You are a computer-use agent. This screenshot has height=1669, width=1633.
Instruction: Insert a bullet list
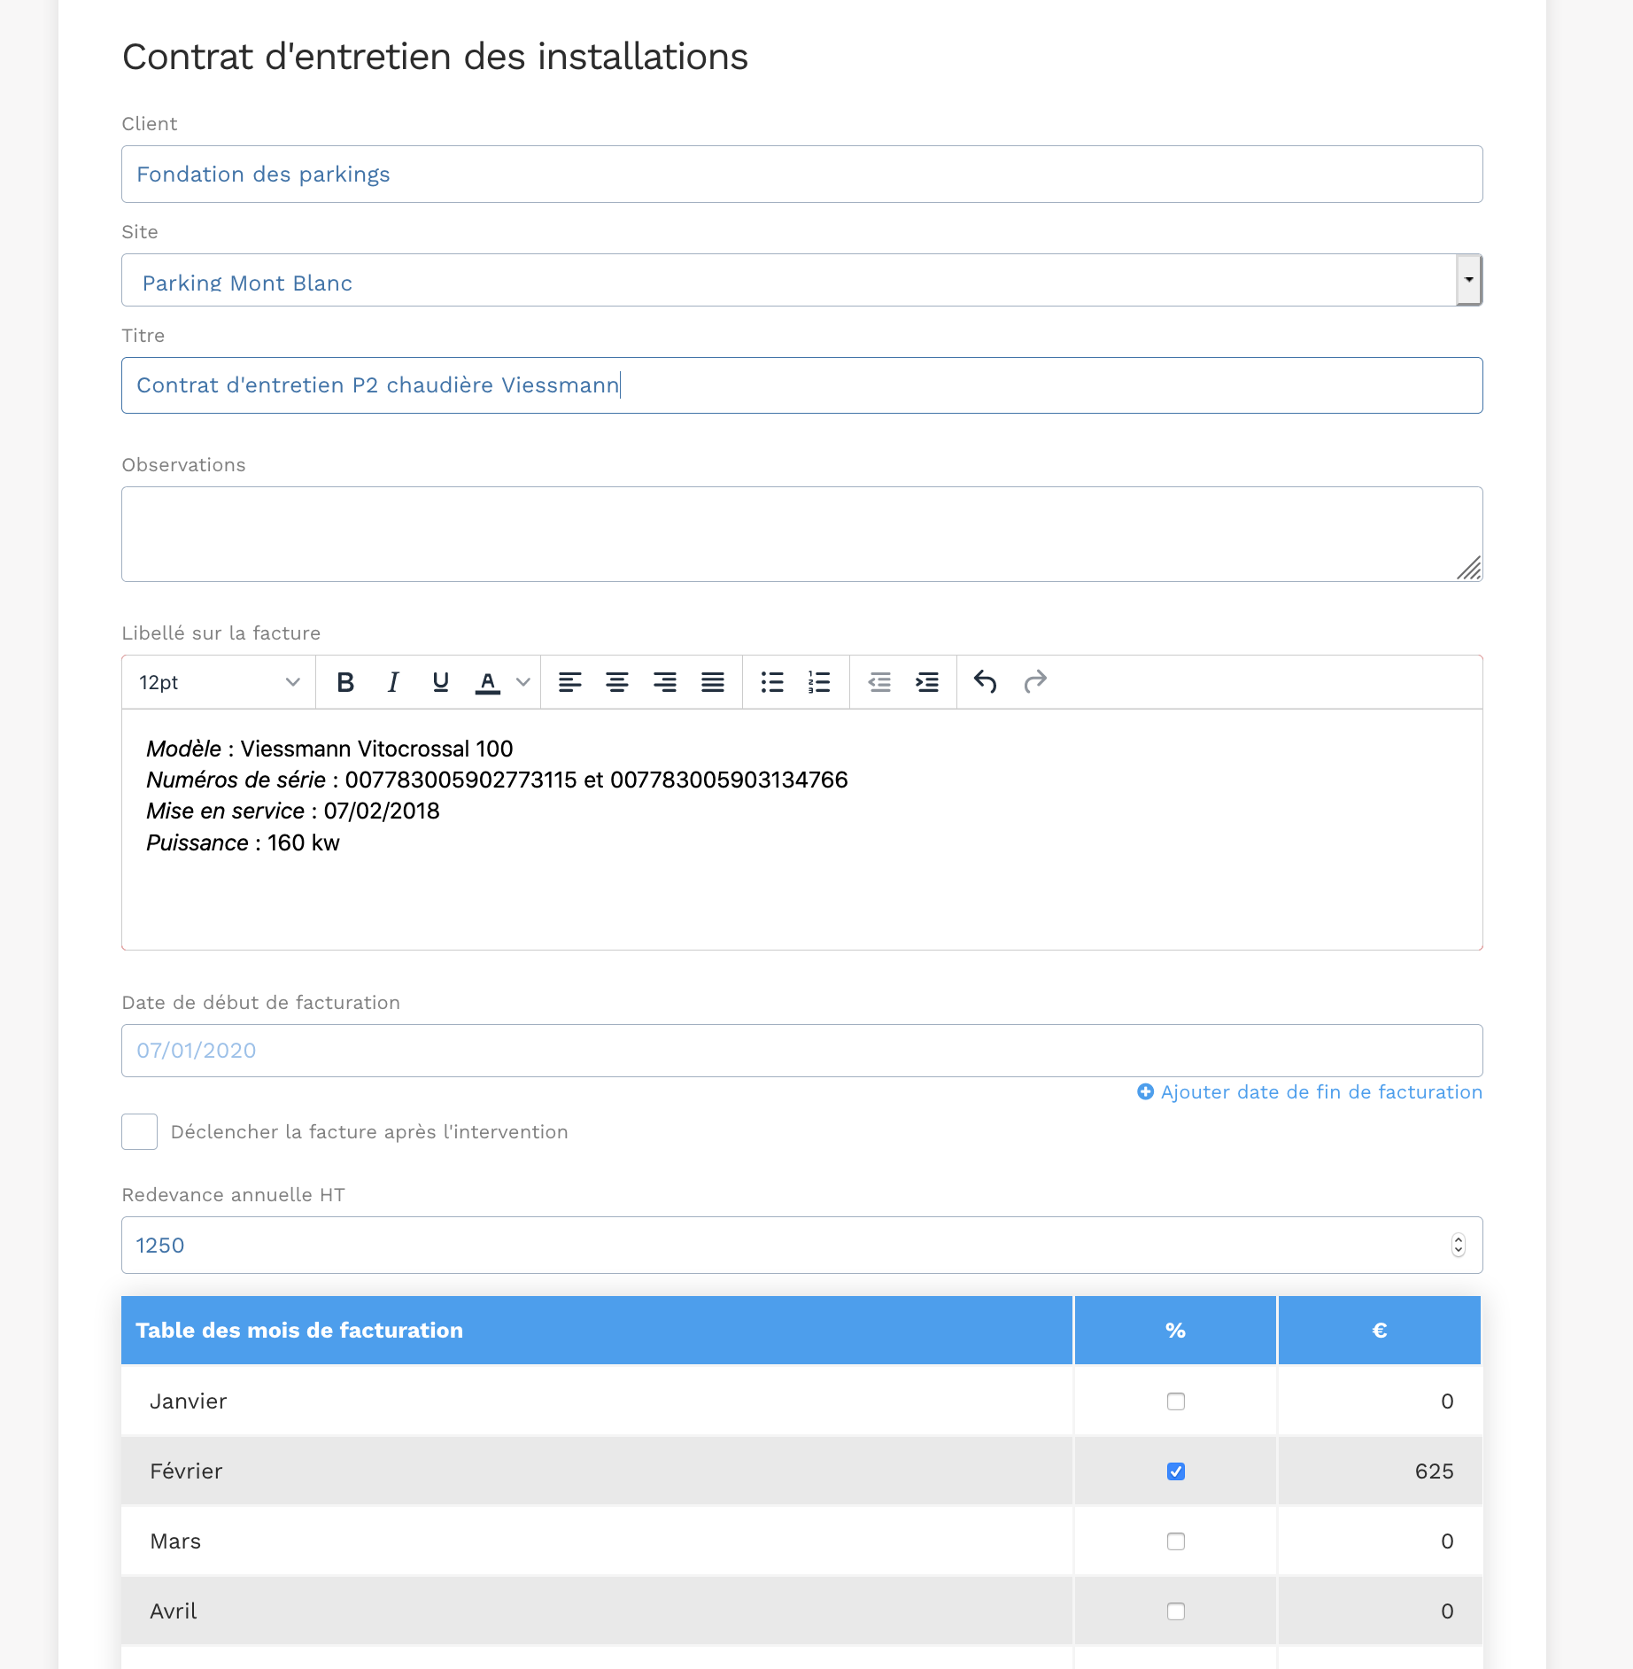772,682
